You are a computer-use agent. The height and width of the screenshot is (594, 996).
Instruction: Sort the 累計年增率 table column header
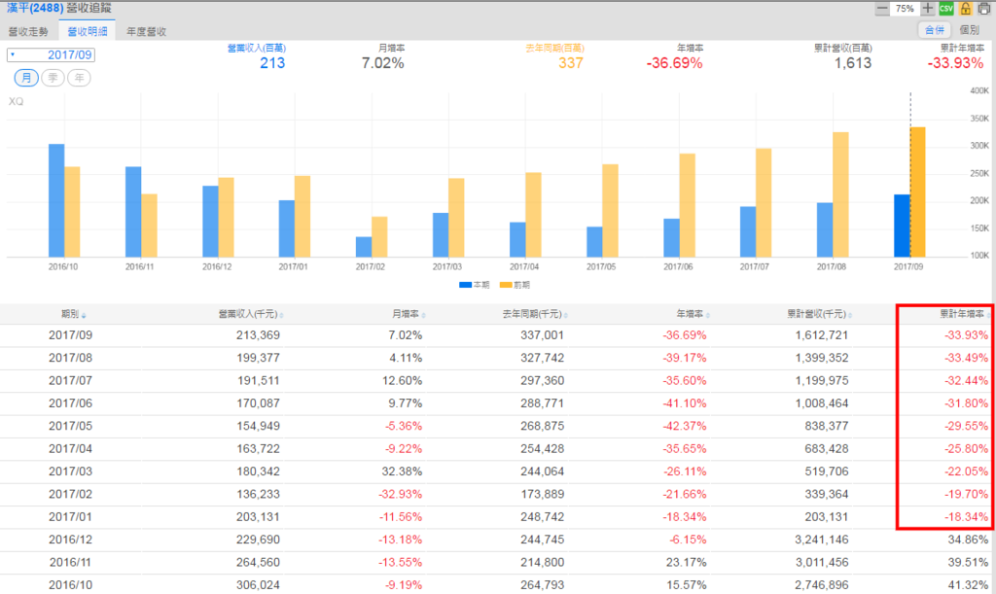[x=964, y=314]
